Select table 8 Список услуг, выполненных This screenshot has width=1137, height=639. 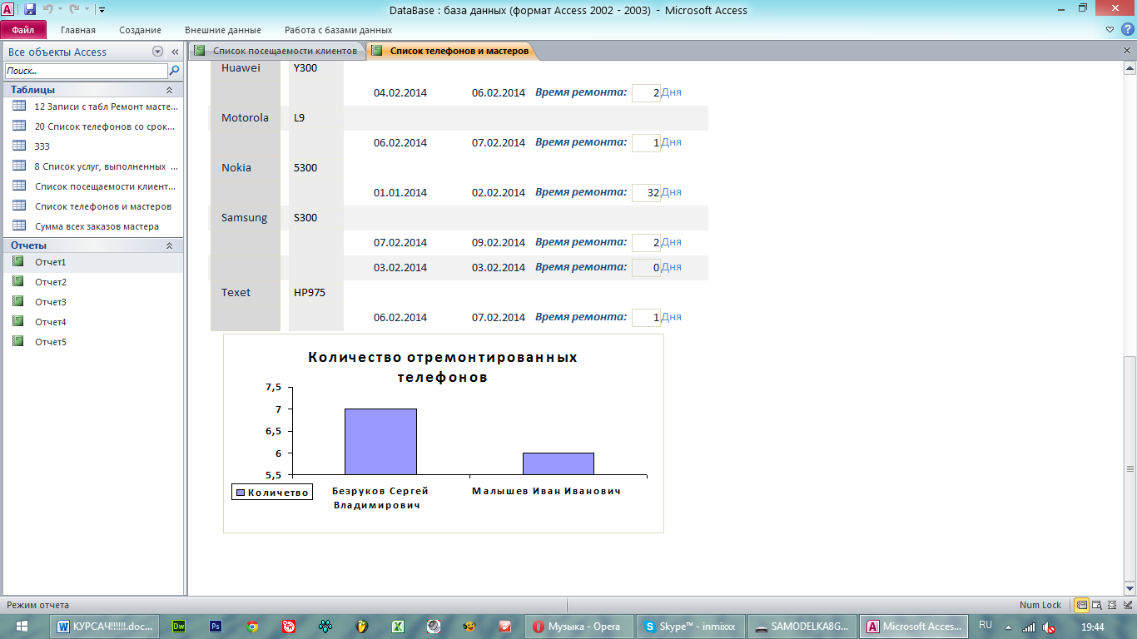pos(93,166)
